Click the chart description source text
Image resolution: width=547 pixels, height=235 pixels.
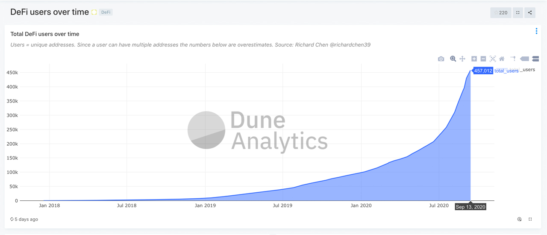191,45
